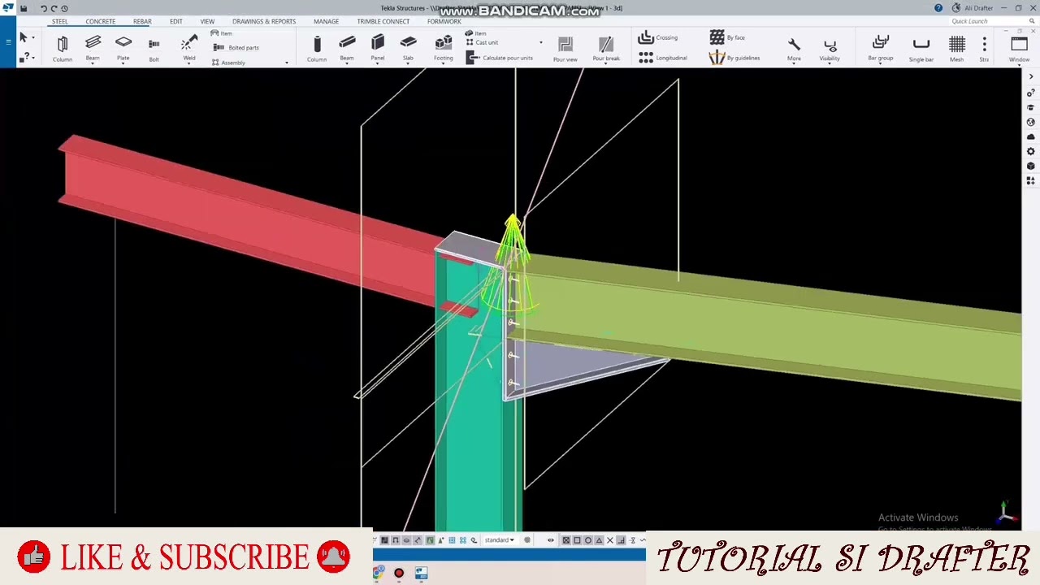This screenshot has width=1040, height=585.
Task: Open the MANAGE ribbon tab
Action: pos(326,21)
